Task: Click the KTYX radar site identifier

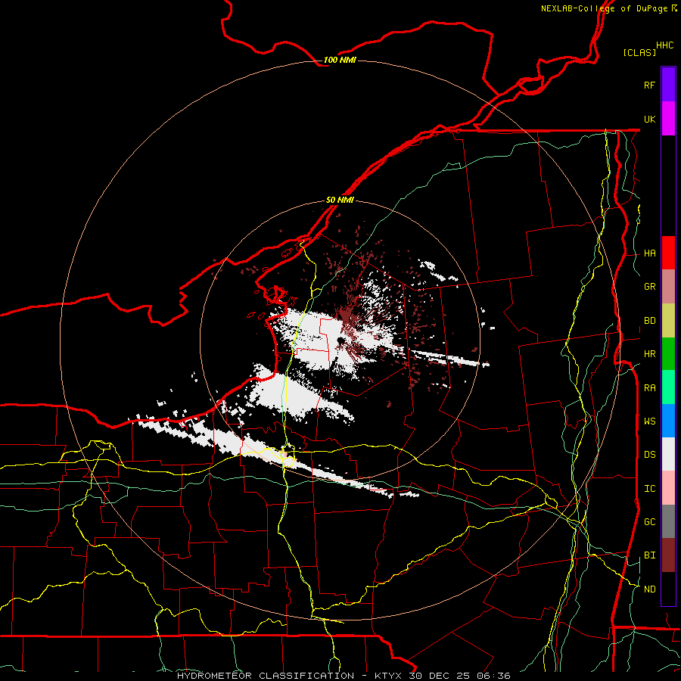Action: pyautogui.click(x=389, y=676)
